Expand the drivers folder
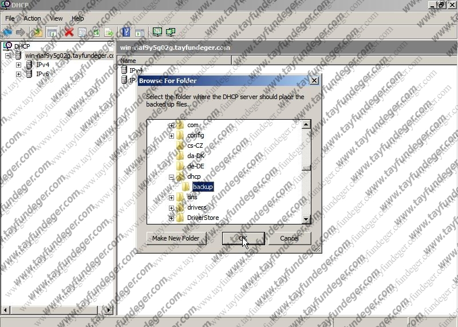This screenshot has height=327, width=458. [171, 208]
